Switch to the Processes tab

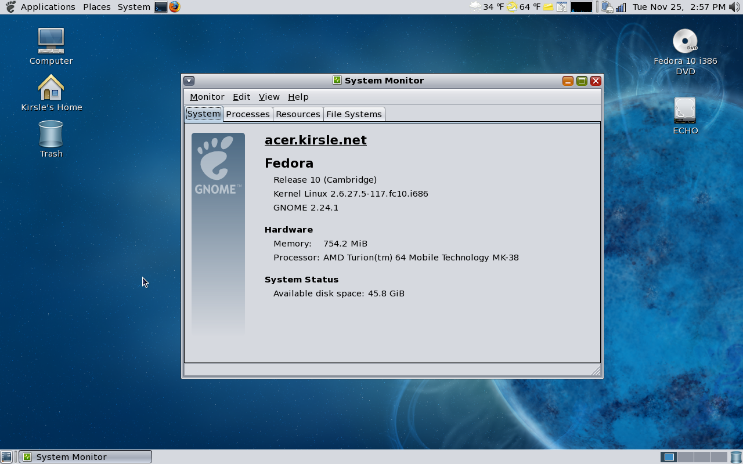pos(248,114)
